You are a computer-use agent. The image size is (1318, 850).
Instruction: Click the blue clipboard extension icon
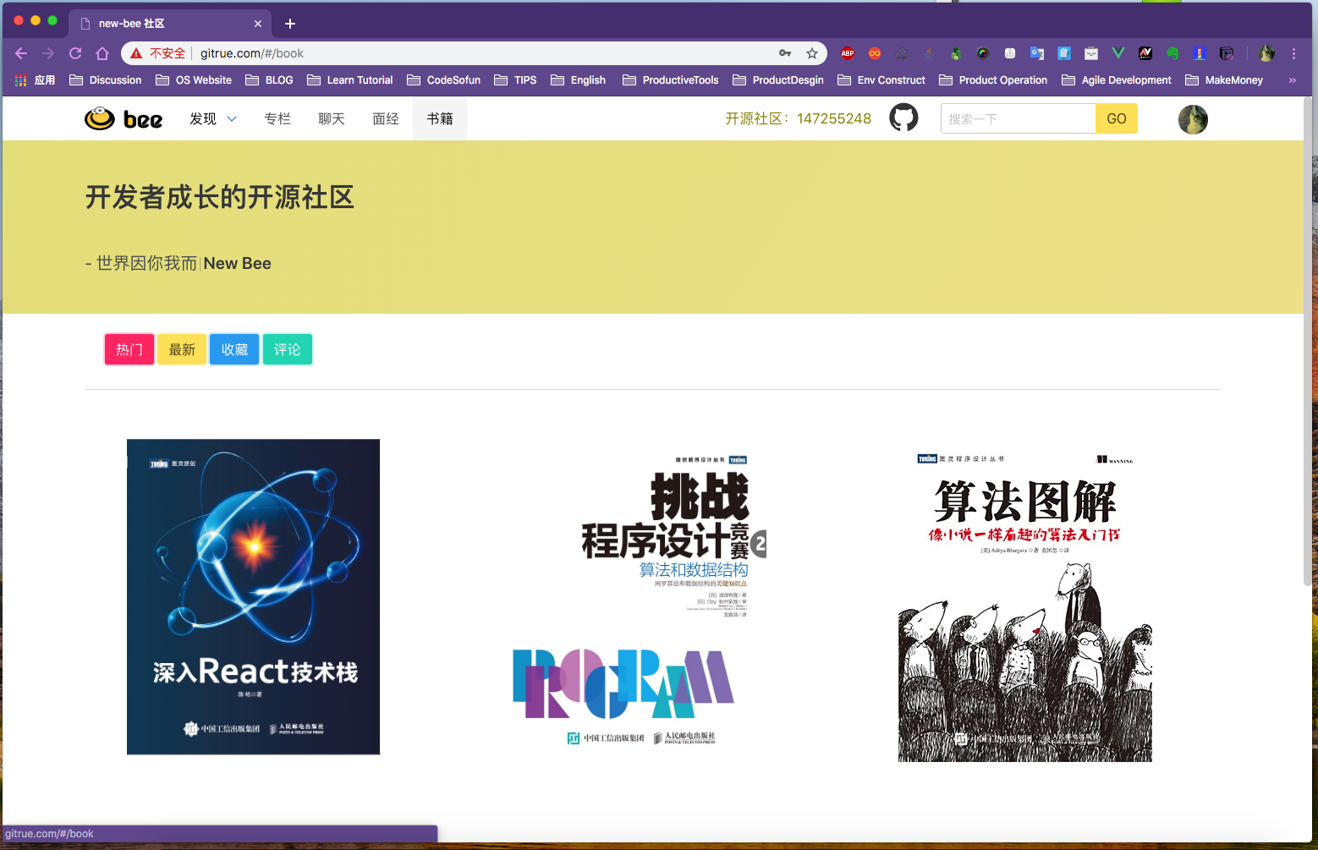[x=1064, y=53]
